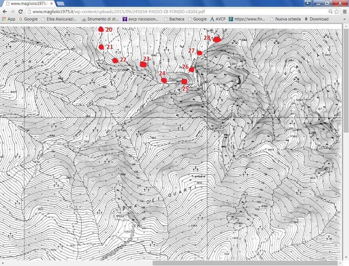Select the www.magliolo1975.it tab
The height and width of the screenshot is (266, 349).
pyautogui.click(x=29, y=3)
